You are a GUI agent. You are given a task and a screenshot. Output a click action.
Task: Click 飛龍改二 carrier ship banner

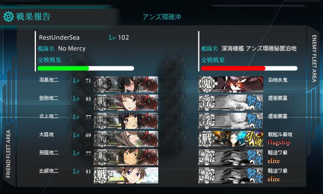click(x=126, y=157)
